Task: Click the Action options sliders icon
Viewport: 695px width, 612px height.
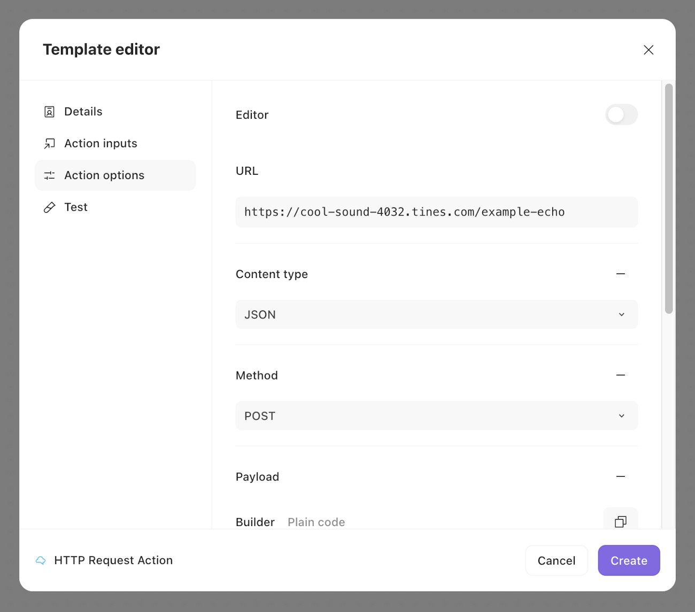Action: tap(49, 175)
